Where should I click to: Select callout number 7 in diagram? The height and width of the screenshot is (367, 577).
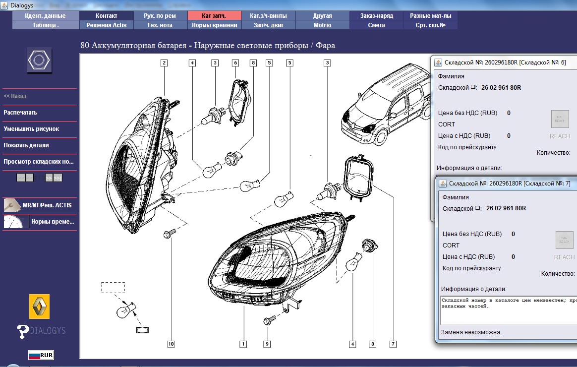(x=393, y=344)
